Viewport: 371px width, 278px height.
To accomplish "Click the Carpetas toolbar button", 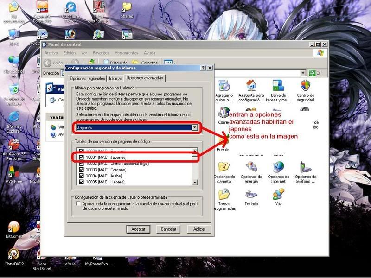I will [145, 63].
